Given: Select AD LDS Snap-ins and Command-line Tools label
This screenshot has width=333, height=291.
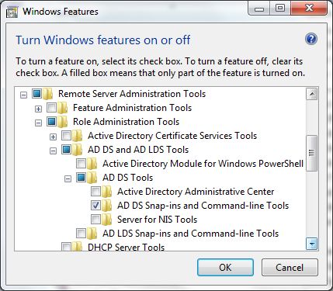Looking at the screenshot, I should click(x=190, y=234).
